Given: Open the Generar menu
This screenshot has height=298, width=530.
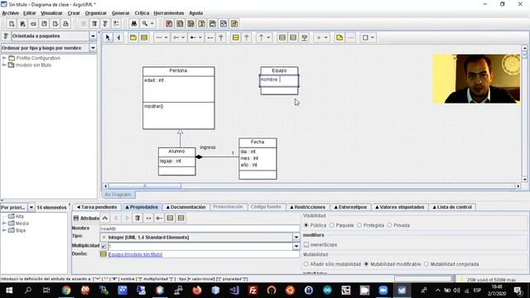Looking at the screenshot, I should [x=120, y=13].
